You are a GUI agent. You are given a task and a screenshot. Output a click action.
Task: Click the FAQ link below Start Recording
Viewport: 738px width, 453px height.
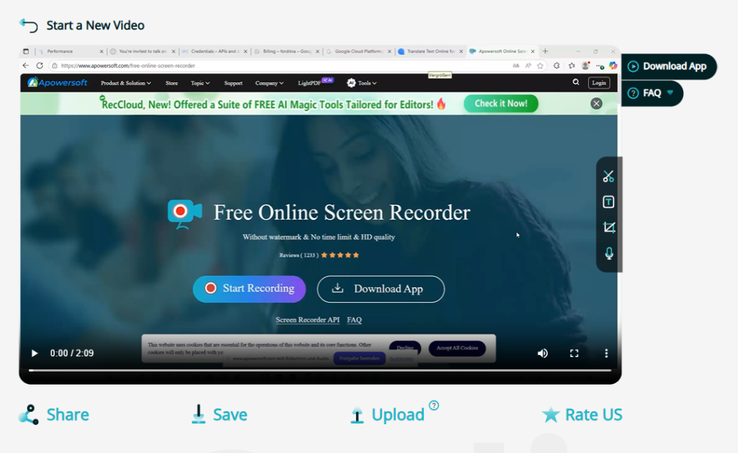(355, 320)
